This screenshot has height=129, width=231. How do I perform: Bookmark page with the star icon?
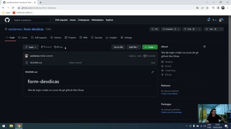point(207,8)
